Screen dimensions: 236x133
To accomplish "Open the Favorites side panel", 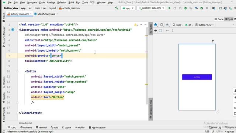I will pos(4,97).
